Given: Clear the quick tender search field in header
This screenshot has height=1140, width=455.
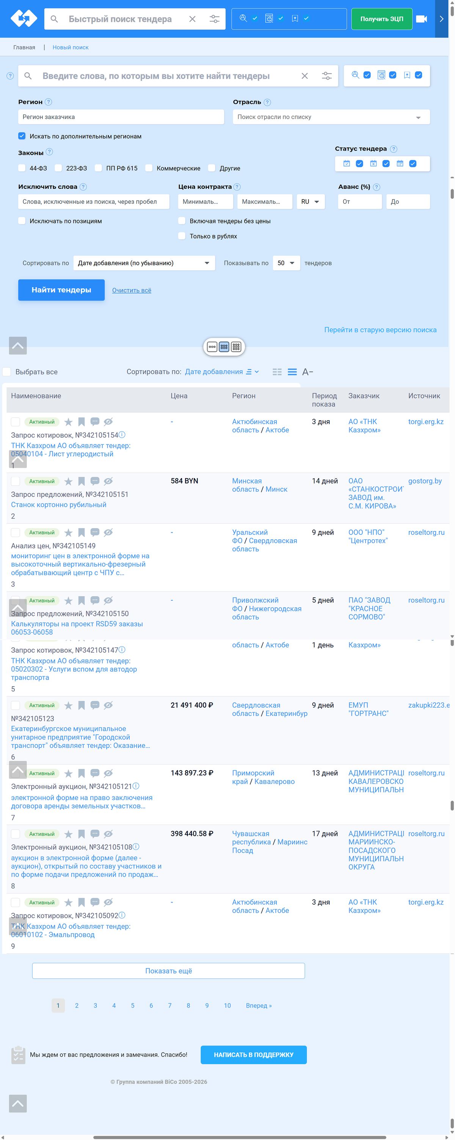Looking at the screenshot, I should (x=192, y=19).
